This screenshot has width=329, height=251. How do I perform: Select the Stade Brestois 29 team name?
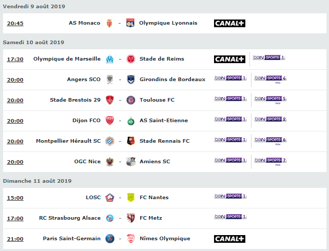75,100
